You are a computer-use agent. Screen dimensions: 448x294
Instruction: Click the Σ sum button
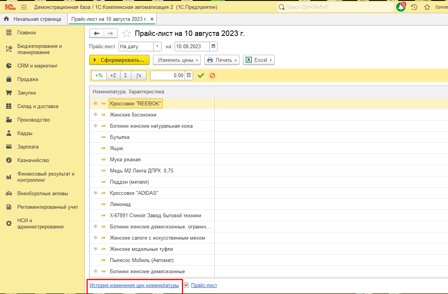[x=126, y=75]
